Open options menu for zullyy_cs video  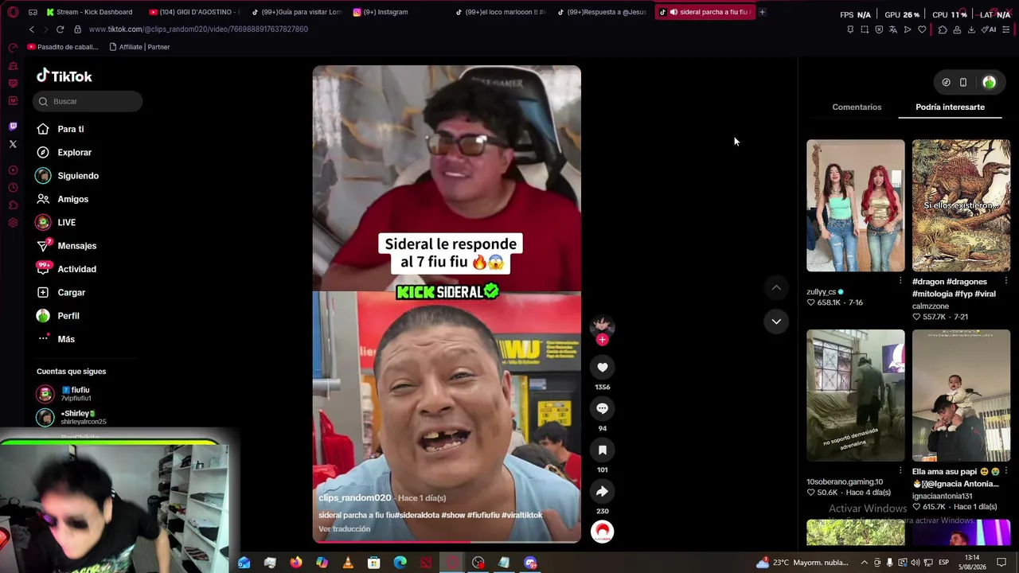point(900,281)
